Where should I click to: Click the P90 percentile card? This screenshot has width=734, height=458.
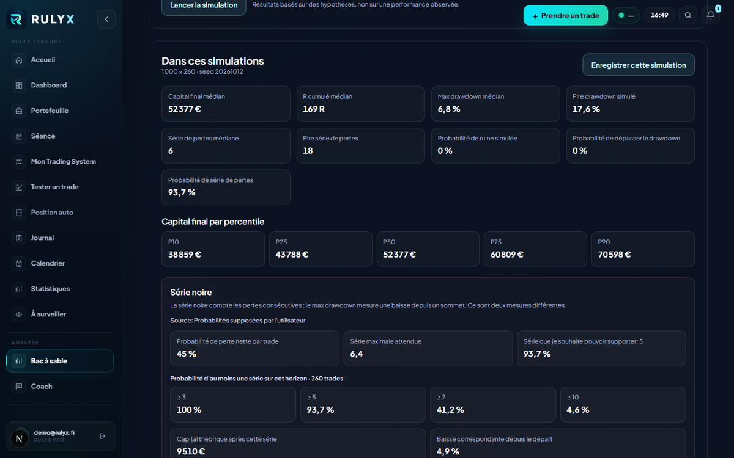[643, 249]
